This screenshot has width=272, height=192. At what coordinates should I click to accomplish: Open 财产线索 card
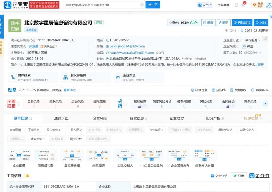(33, 77)
